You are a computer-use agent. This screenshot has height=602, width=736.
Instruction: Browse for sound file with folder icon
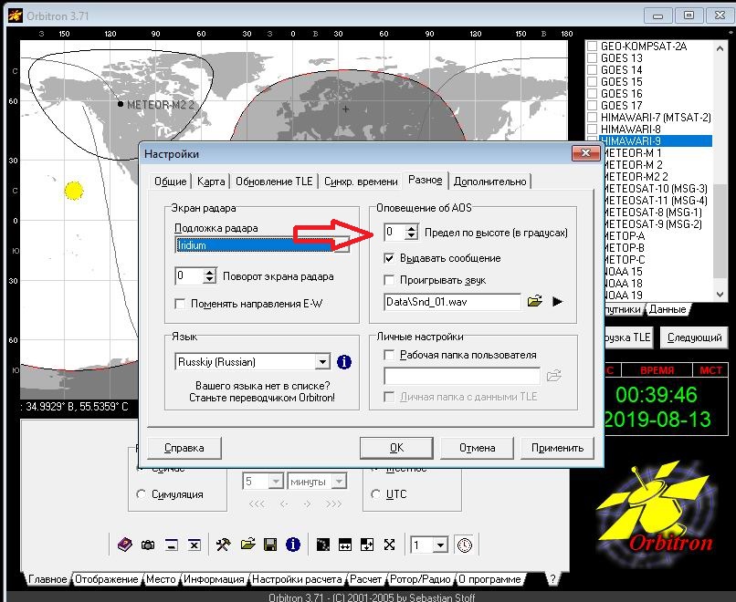(x=534, y=301)
